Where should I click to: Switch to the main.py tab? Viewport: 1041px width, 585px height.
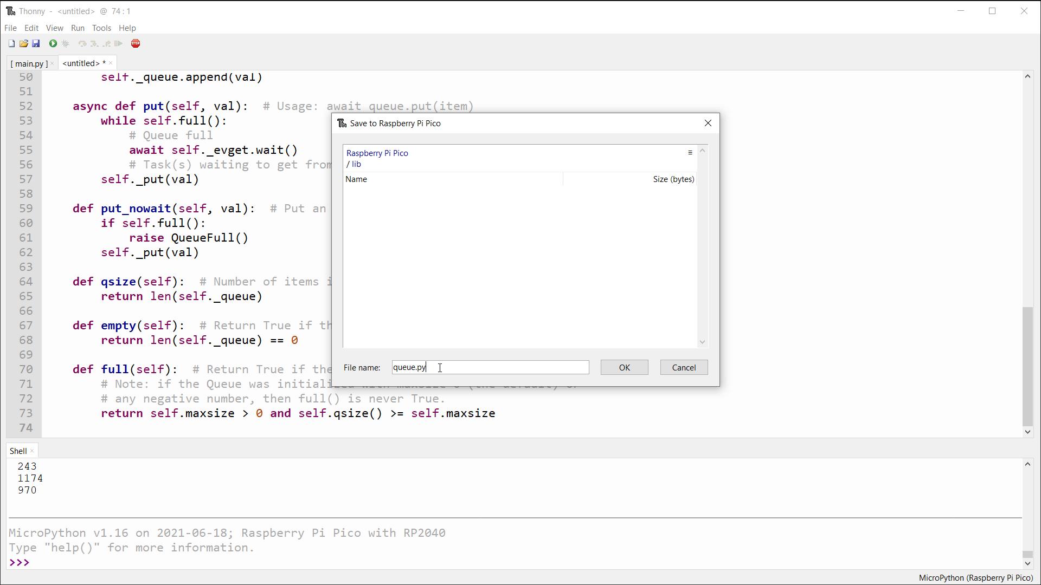[29, 64]
